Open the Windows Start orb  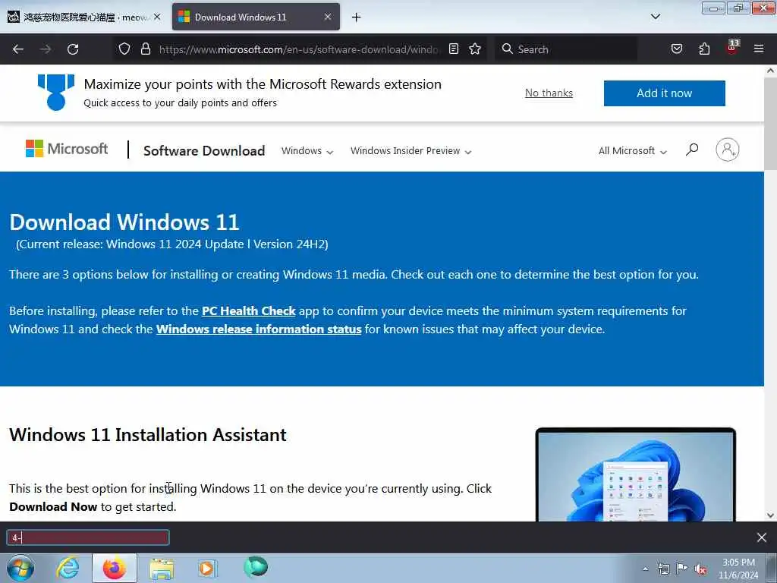[20, 568]
